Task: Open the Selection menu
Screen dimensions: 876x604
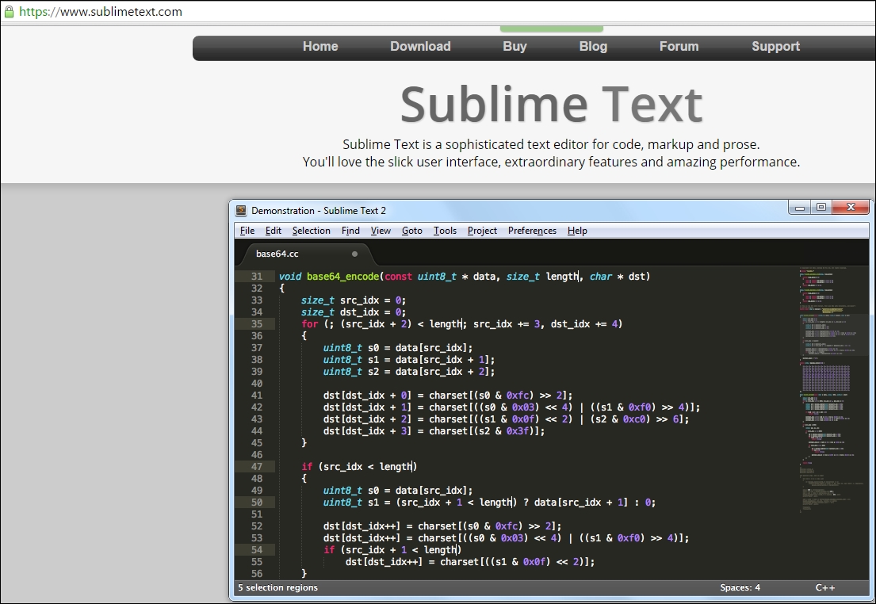Action: tap(312, 231)
